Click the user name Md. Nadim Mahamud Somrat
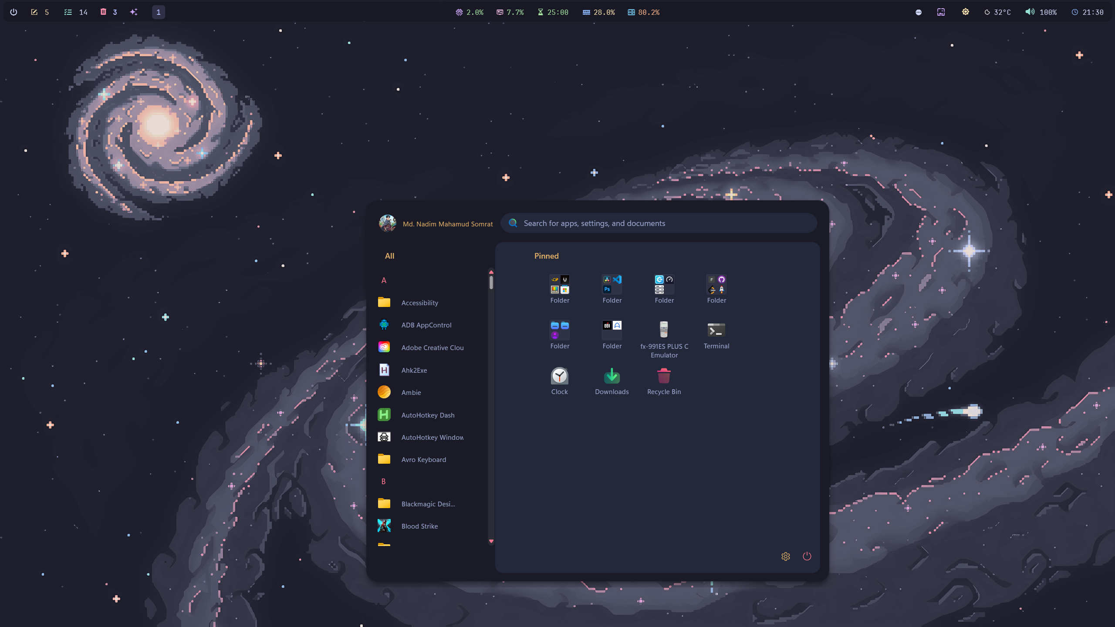This screenshot has height=627, width=1115. pyautogui.click(x=448, y=224)
